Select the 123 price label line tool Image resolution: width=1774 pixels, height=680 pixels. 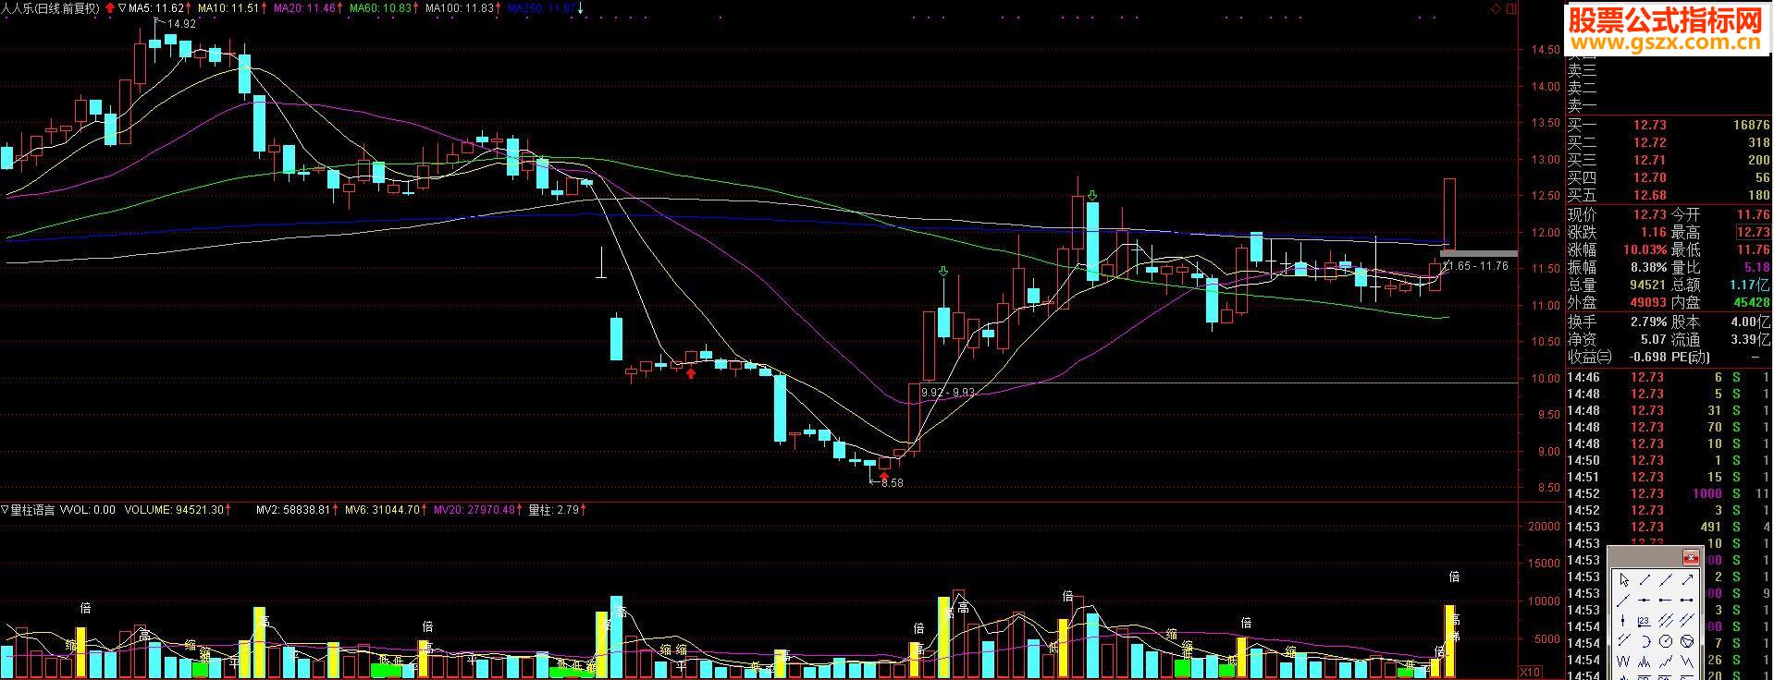1645,620
